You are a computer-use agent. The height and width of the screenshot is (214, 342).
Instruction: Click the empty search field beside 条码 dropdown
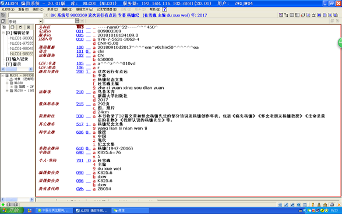(x=59, y=21)
